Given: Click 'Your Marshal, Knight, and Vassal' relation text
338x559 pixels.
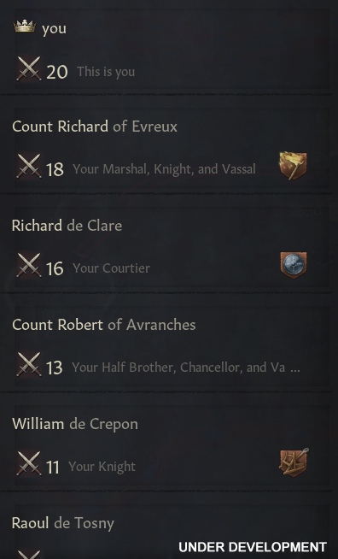Looking at the screenshot, I should click(x=164, y=169).
